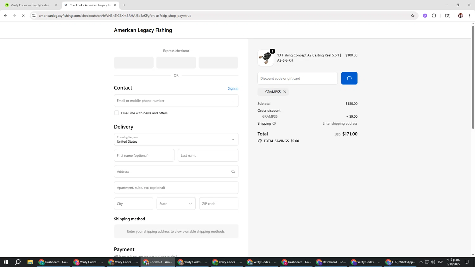
Task: Open a new browser tab
Action: (x=124, y=5)
